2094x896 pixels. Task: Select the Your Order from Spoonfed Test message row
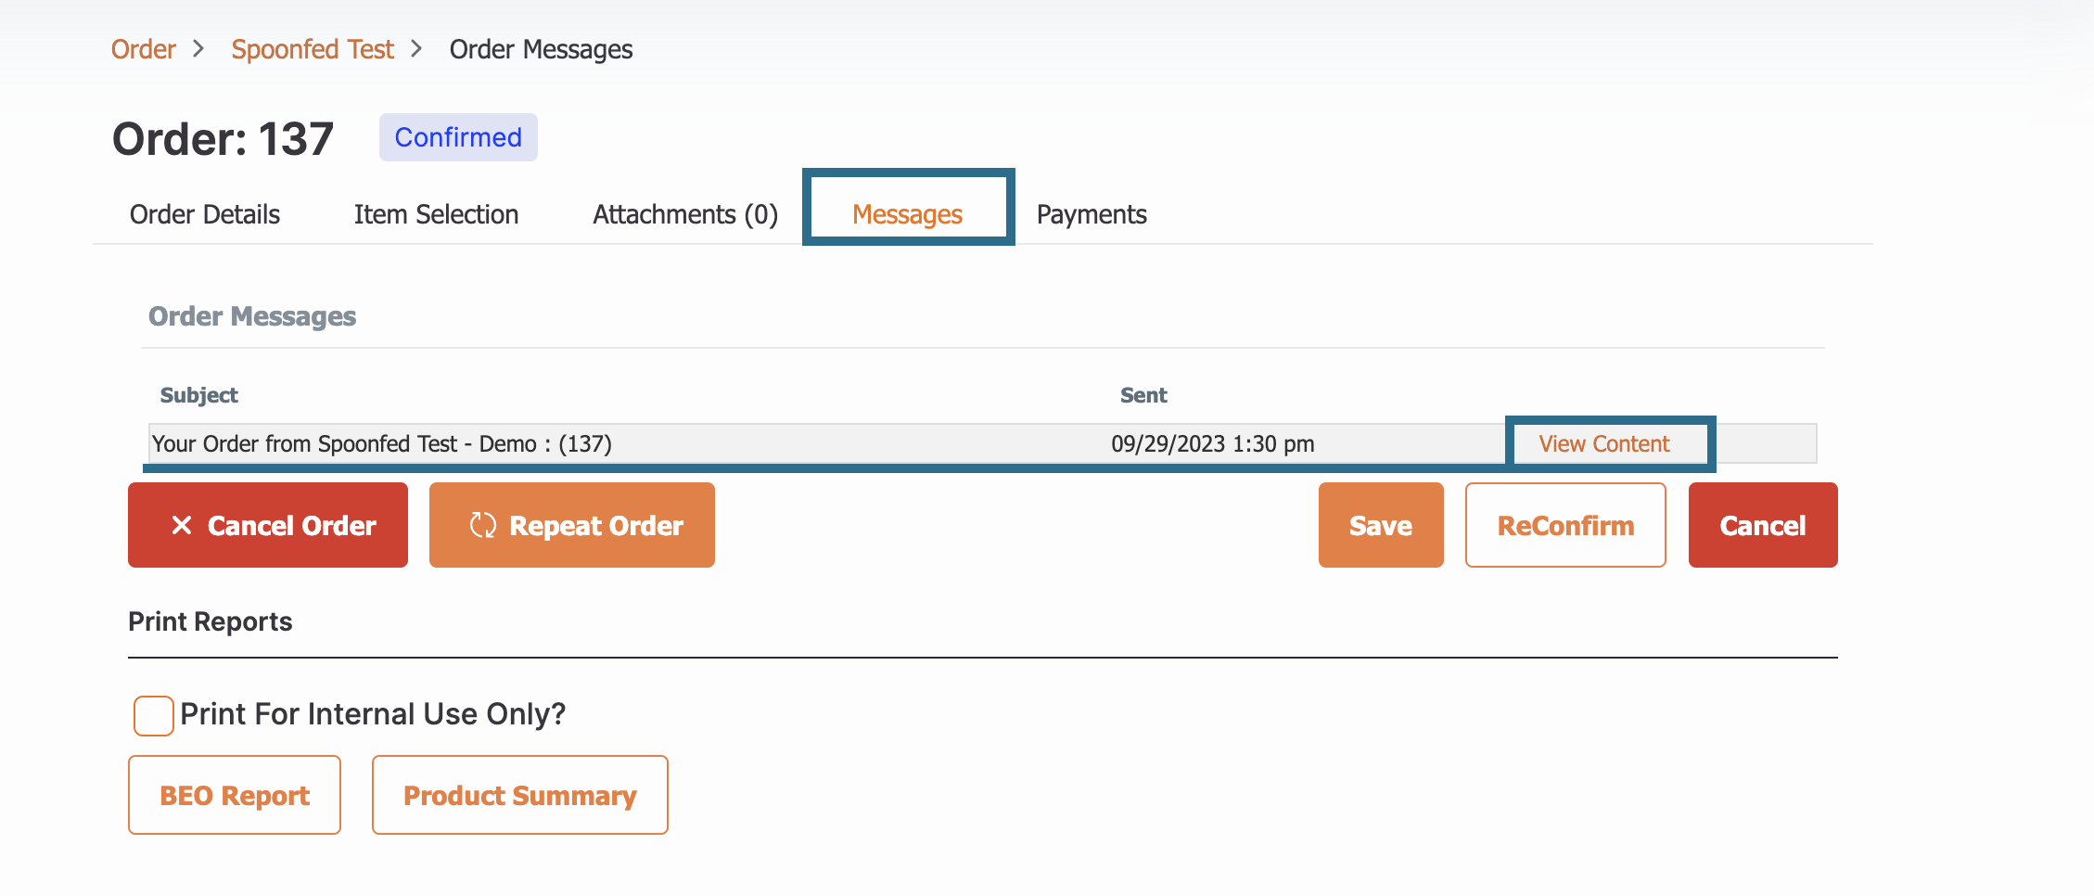tap(381, 443)
